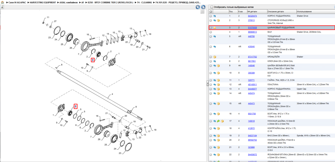Select the 'Spindle, M16 x 28mm OD' usage cell
This screenshot has height=162, width=335.
(314, 136)
